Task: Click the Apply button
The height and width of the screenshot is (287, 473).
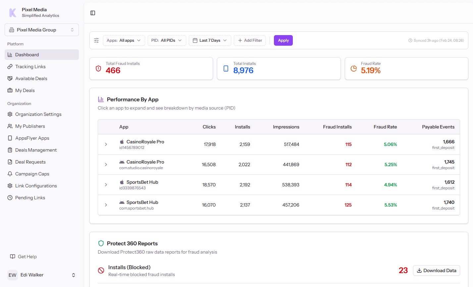Action: coord(283,40)
